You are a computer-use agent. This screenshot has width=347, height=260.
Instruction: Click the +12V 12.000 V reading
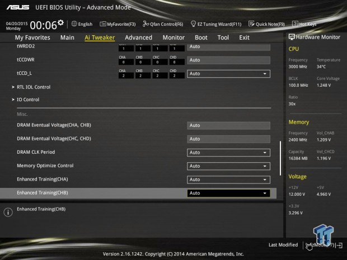pyautogui.click(x=297, y=194)
